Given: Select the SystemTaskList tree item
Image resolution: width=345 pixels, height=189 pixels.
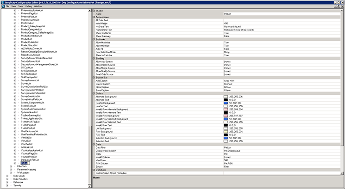Looking at the screenshot, I should tap(28, 106).
